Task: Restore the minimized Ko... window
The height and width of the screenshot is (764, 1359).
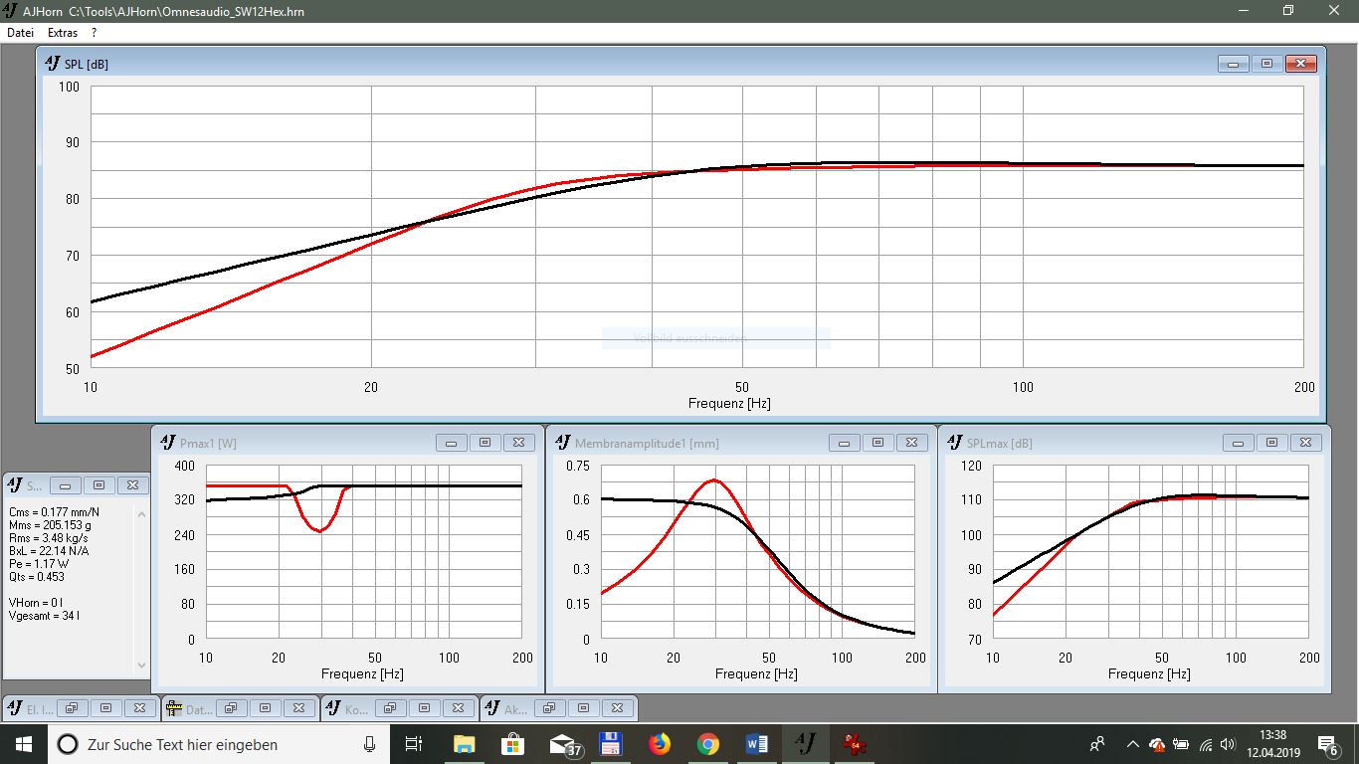Action: coord(389,708)
